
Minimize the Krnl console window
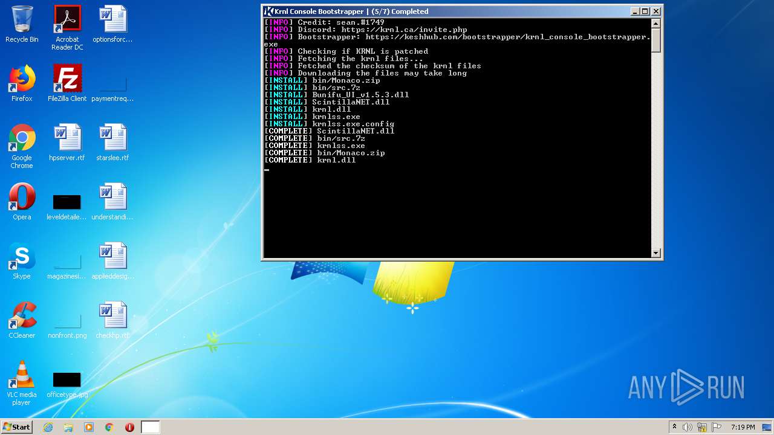635,11
